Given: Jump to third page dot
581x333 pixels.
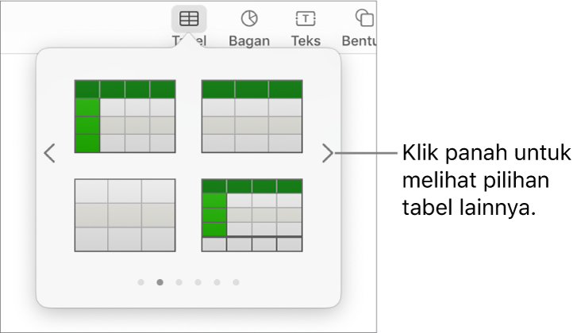Looking at the screenshot, I should click(179, 282).
